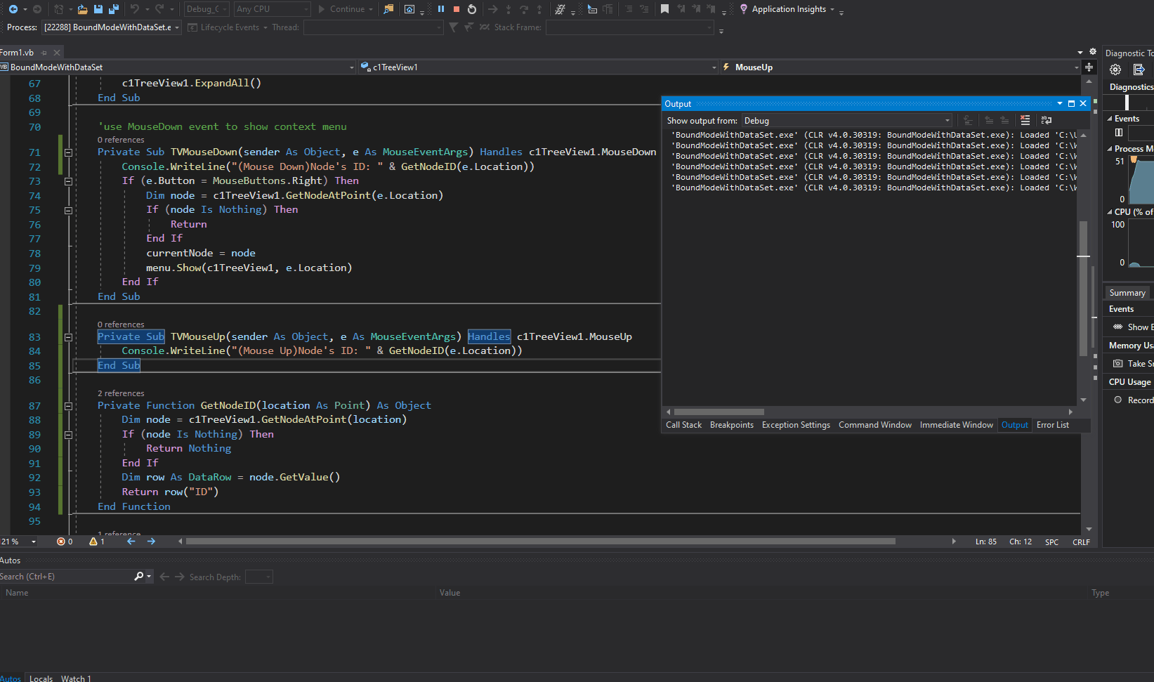Click the Redo toolbar icon
Screen dimensions: 1154x682
[x=159, y=9]
